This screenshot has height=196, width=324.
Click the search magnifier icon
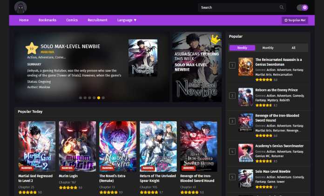click(x=282, y=7)
